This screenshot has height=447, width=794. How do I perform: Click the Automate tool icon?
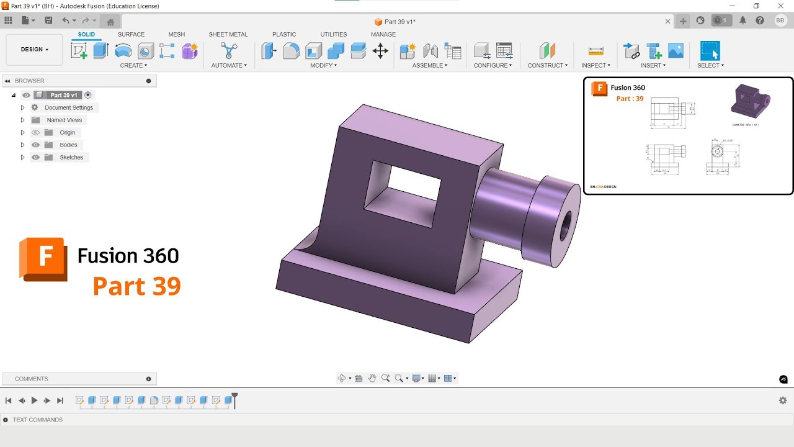pos(229,51)
